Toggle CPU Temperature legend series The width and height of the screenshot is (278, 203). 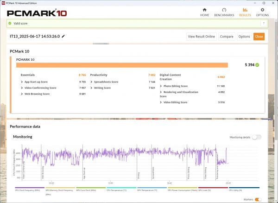click(x=121, y=190)
